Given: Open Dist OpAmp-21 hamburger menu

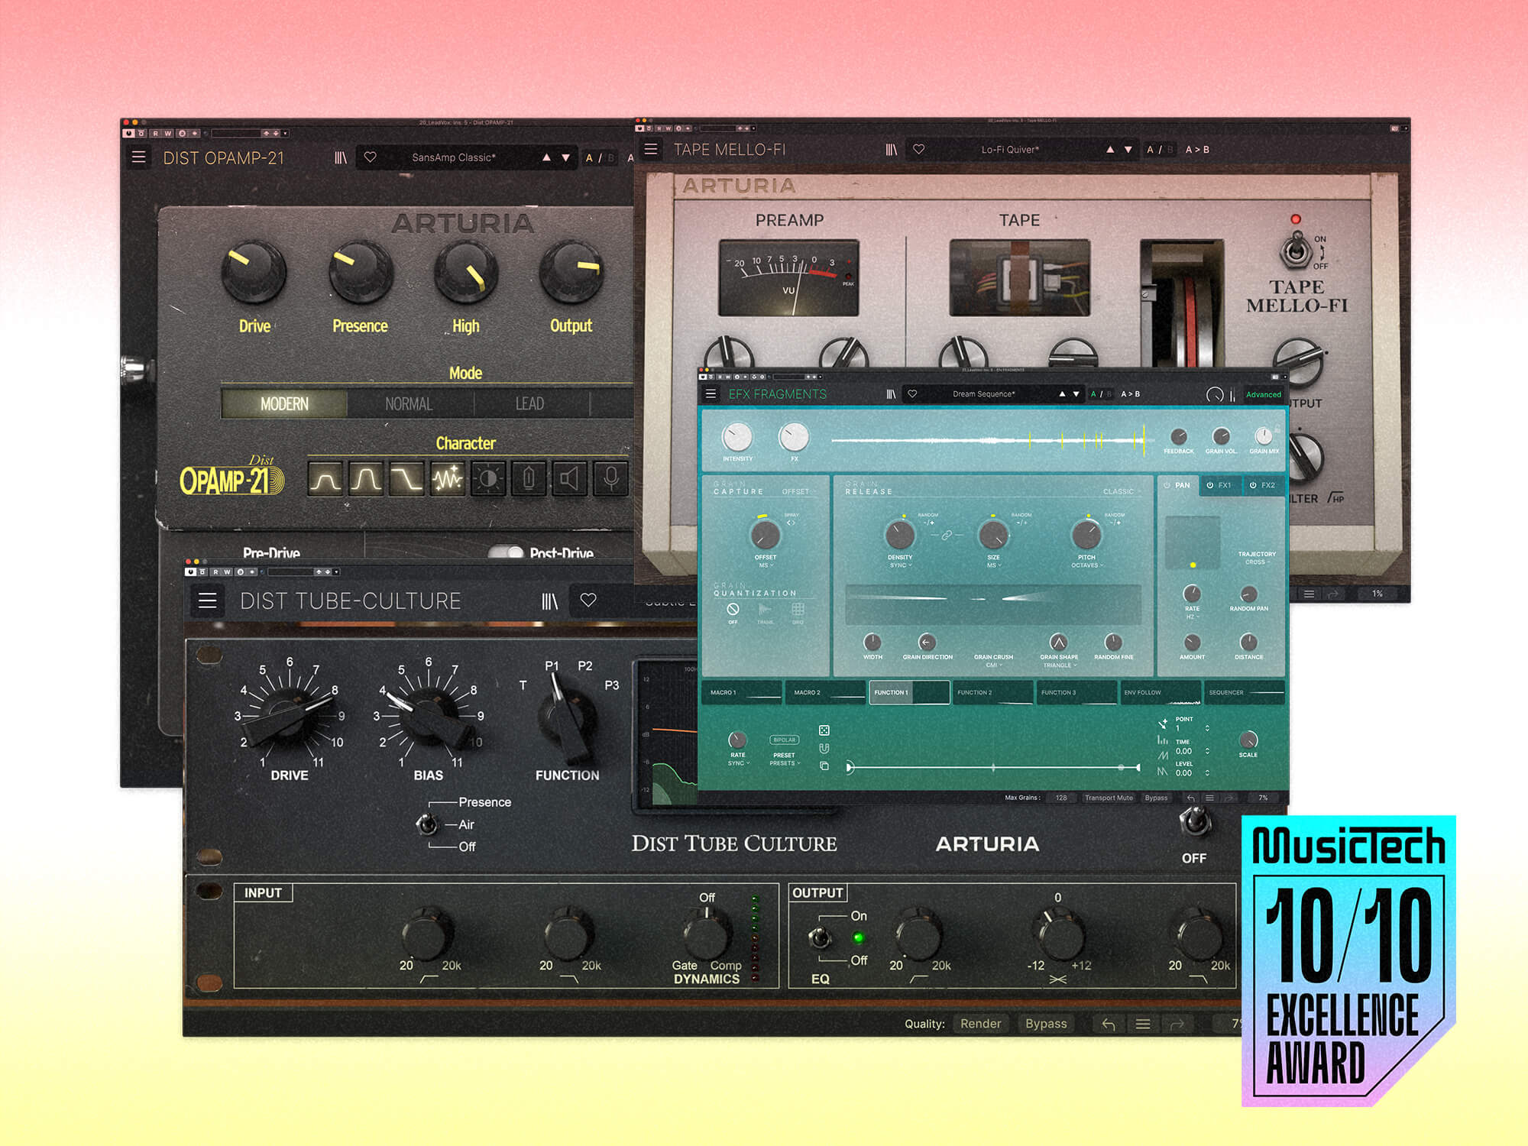Looking at the screenshot, I should 139,157.
